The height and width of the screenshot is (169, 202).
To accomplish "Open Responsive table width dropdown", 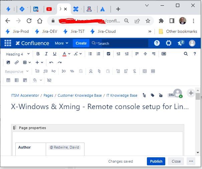I will 17,72.
